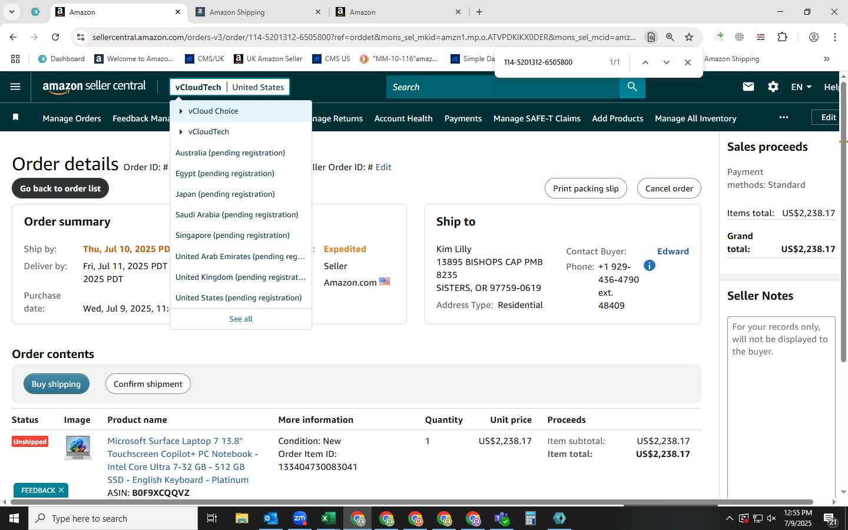Open Account Health in navigation
Screen dimensions: 848x530
(403, 118)
